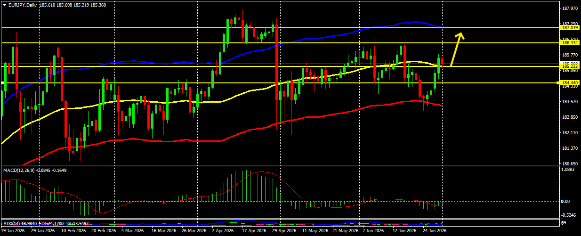Click the 2 Jun 2026 date label

click(374, 231)
